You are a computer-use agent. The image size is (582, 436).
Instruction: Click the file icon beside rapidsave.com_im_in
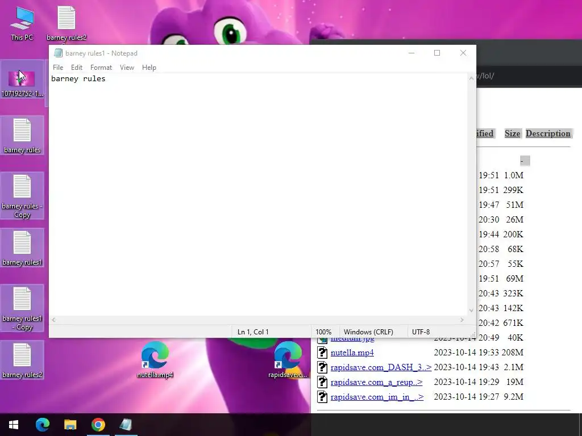coord(322,397)
